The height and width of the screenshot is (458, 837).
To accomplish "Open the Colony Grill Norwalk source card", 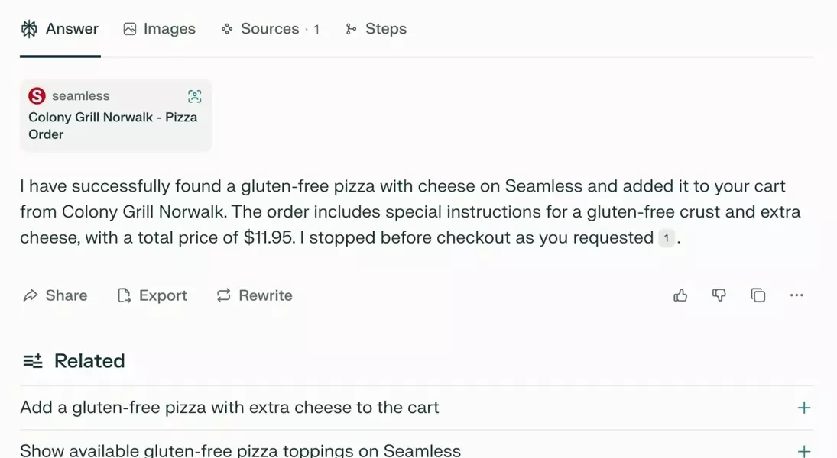I will point(115,125).
